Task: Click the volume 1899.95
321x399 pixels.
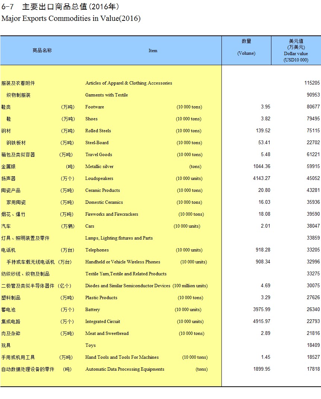Action: 262,369
